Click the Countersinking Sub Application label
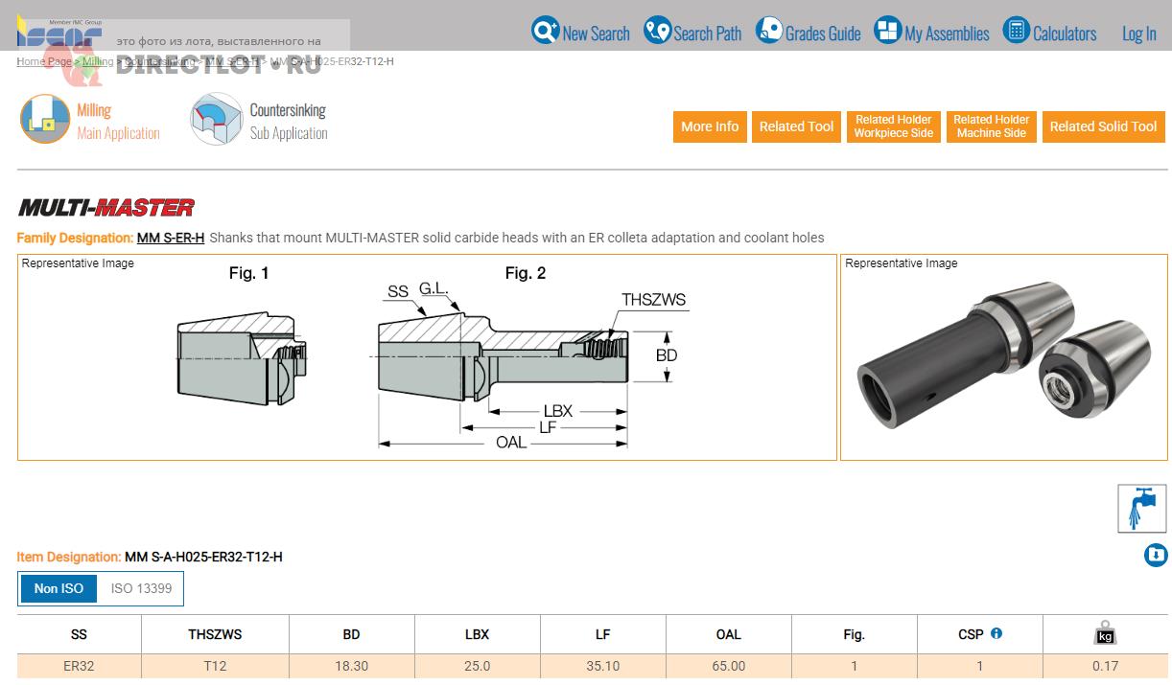 point(289,122)
